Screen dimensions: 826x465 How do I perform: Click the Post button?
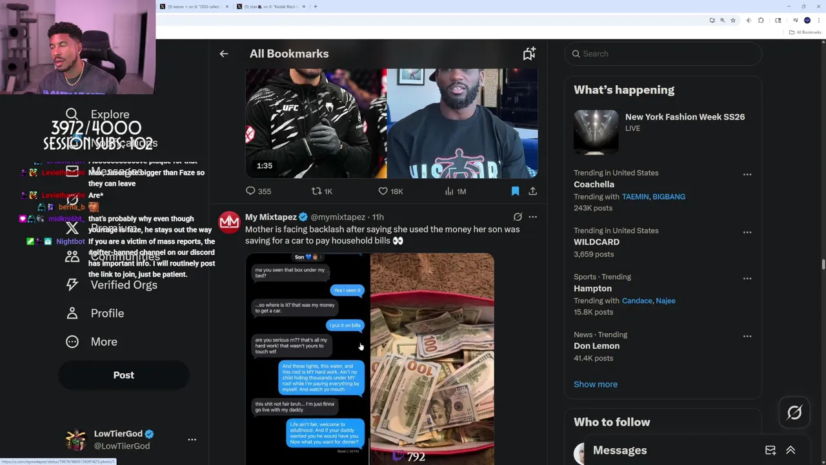tap(124, 375)
